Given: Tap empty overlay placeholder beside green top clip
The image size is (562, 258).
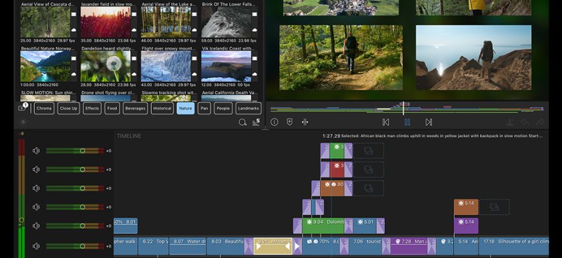Looking at the screenshot, I should pos(368,151).
